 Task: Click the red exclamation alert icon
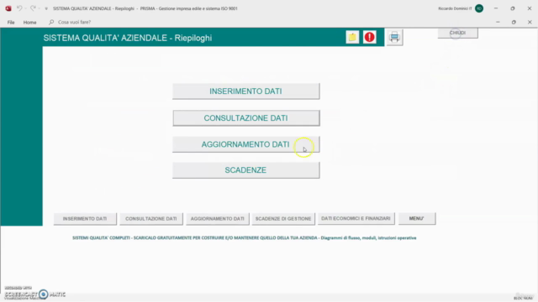point(370,37)
